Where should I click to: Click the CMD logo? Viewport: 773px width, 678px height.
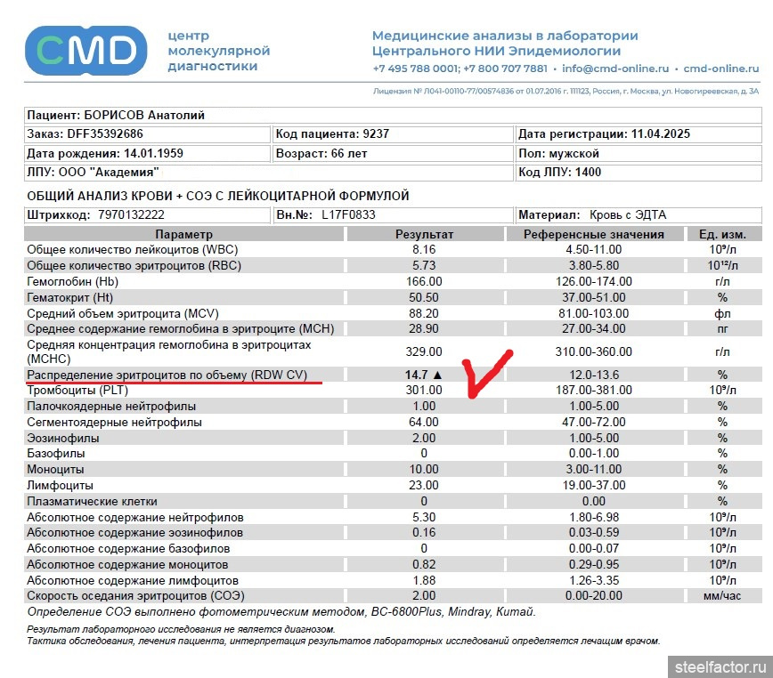pyautogui.click(x=85, y=50)
